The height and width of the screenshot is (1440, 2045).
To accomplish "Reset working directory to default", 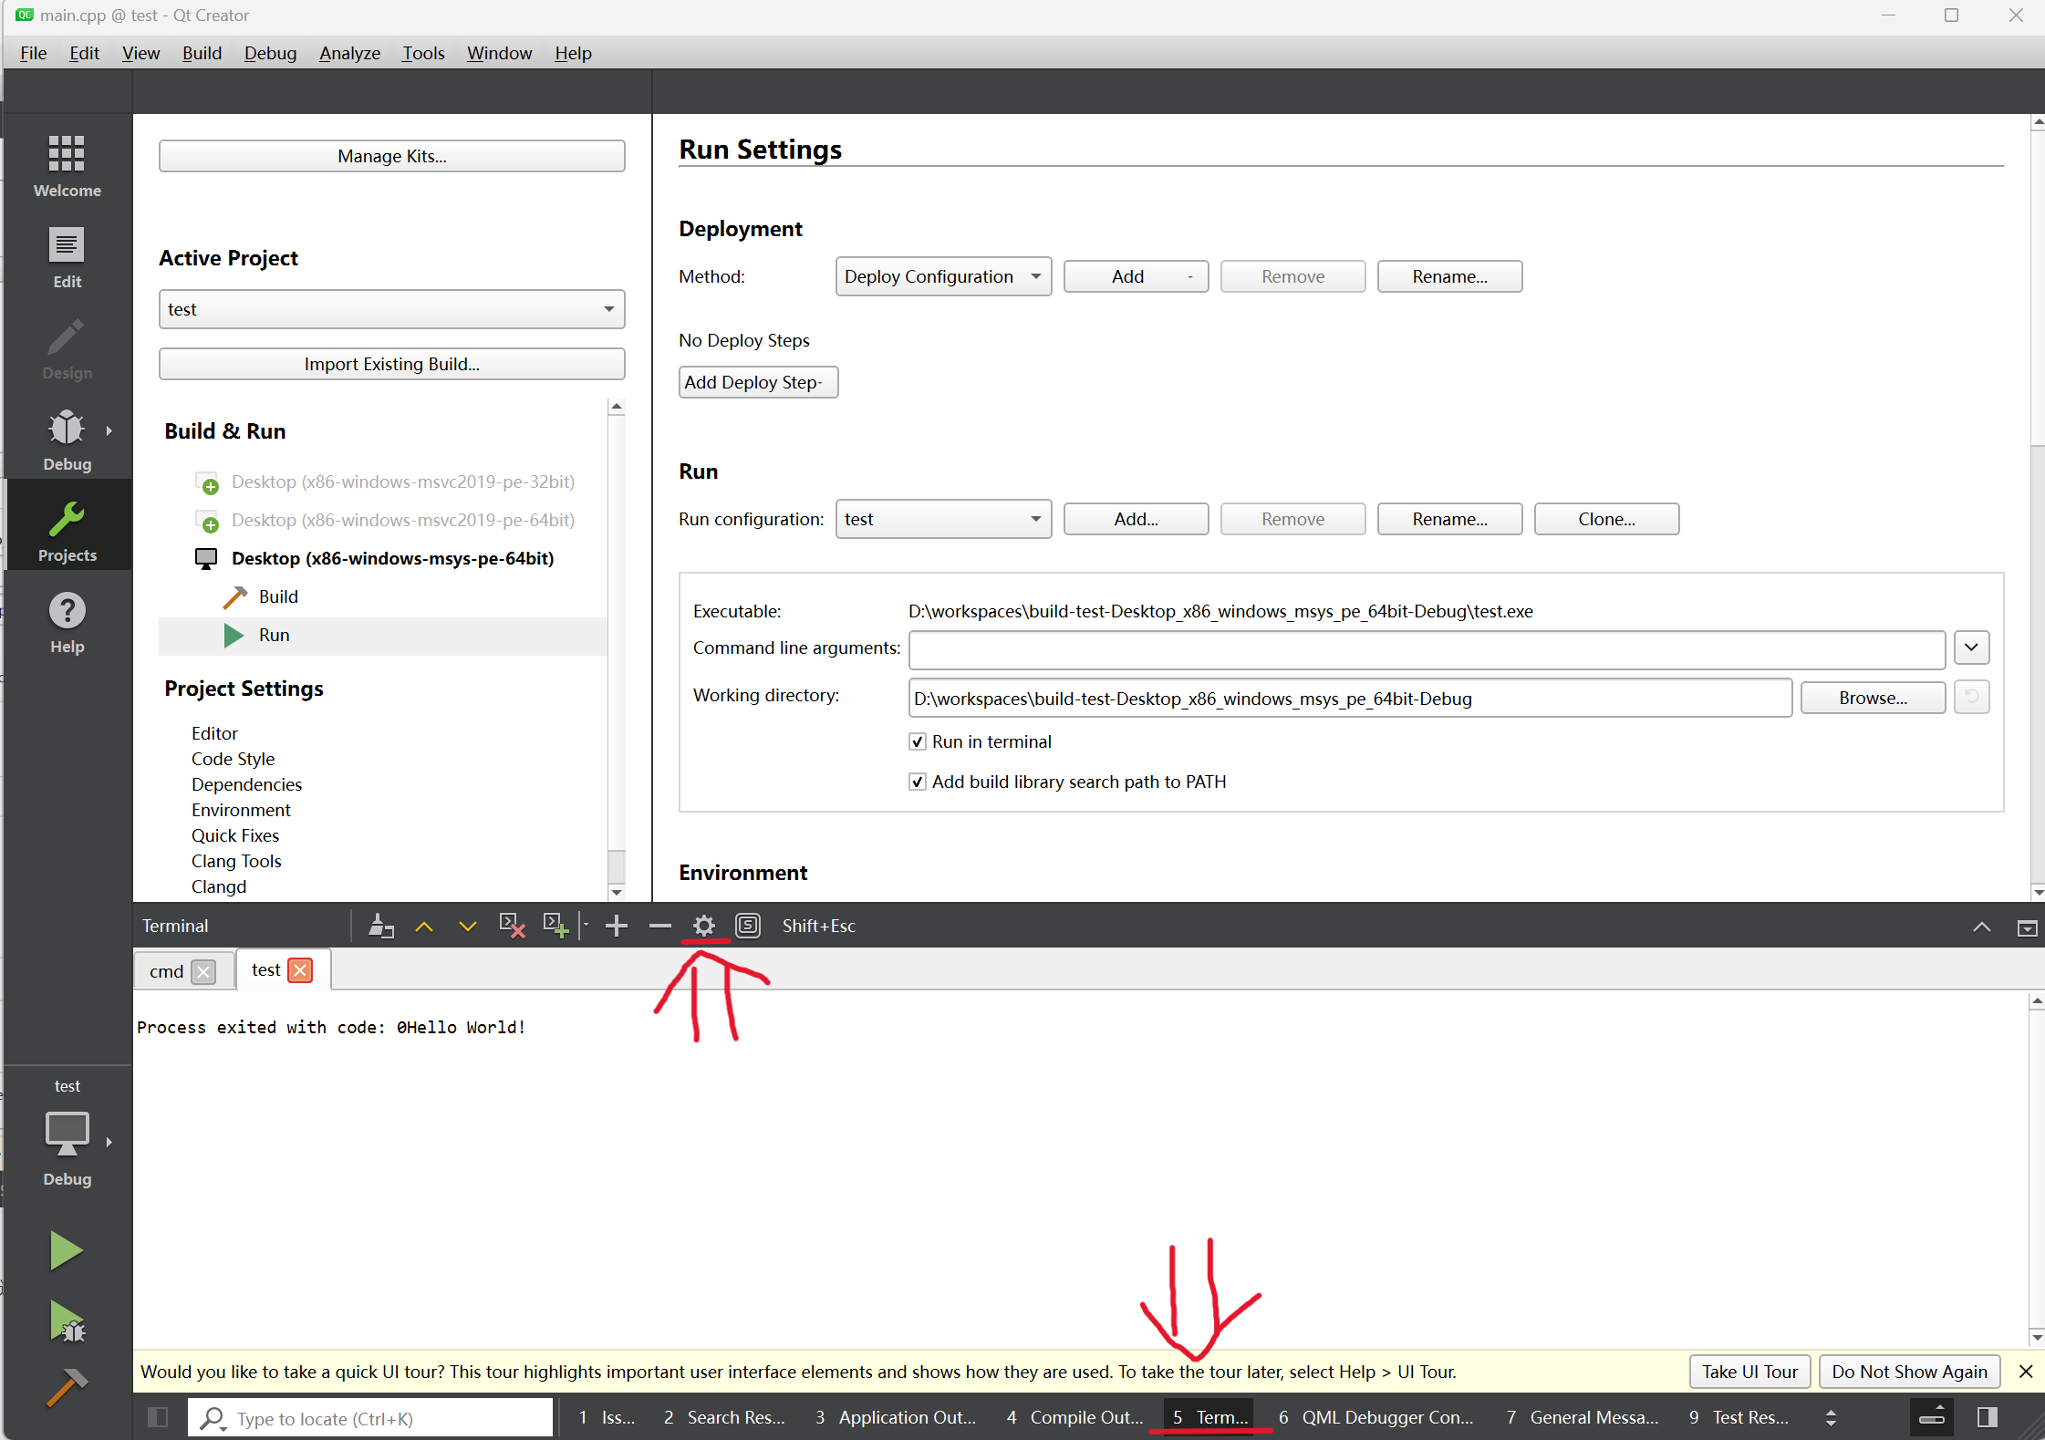I will pyautogui.click(x=1971, y=698).
